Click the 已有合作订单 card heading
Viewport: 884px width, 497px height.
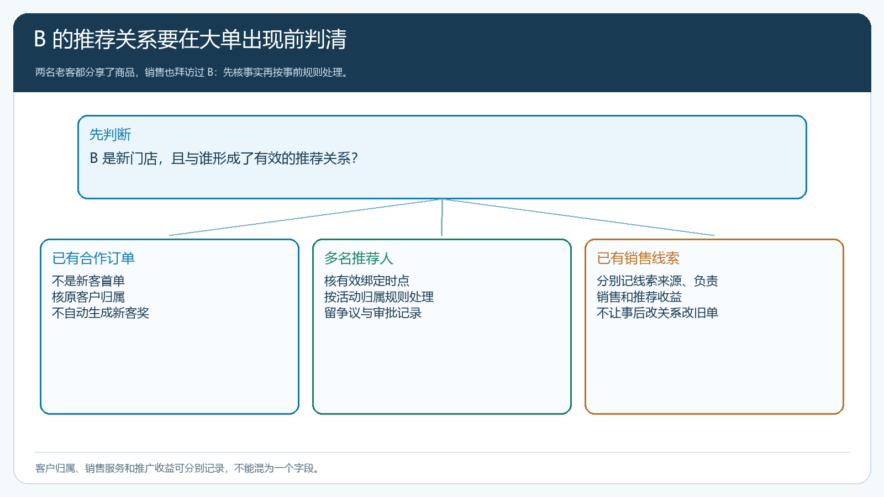(x=93, y=258)
